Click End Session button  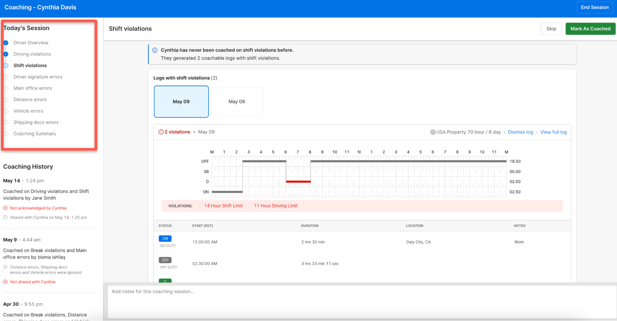[594, 7]
